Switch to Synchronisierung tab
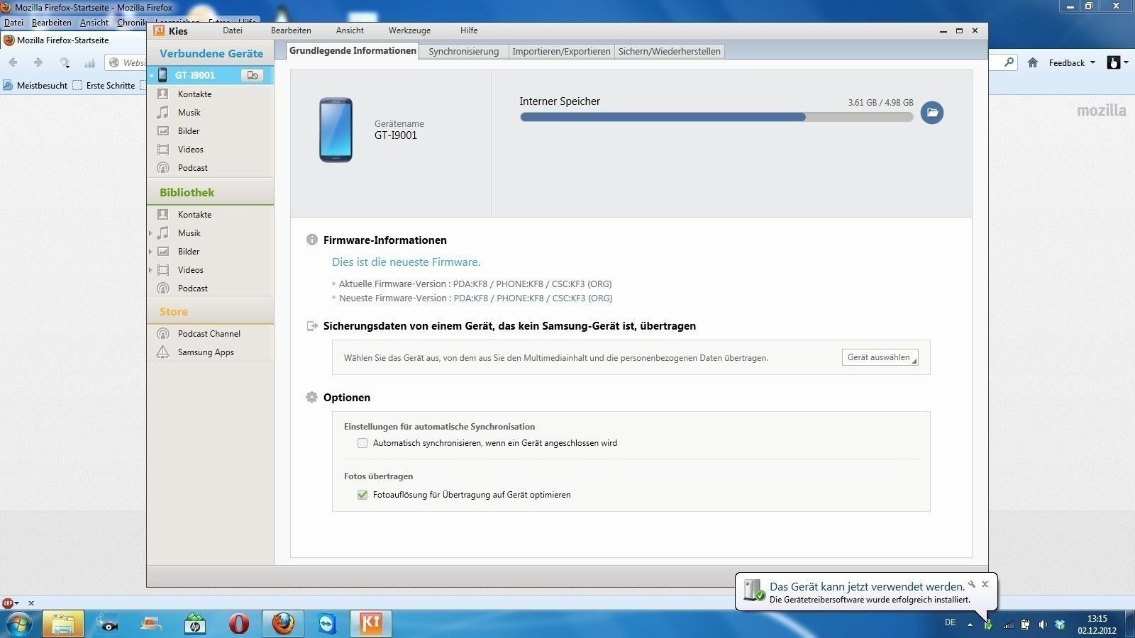Viewport: 1135px width, 638px height. [x=464, y=51]
